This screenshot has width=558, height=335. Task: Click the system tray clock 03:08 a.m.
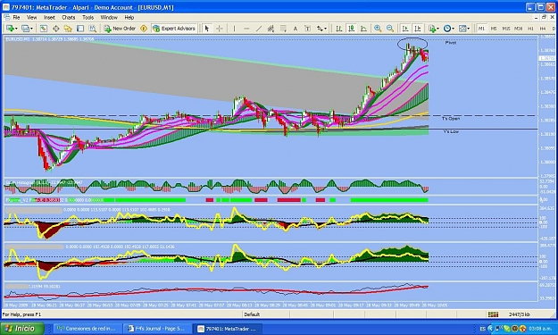(540, 329)
